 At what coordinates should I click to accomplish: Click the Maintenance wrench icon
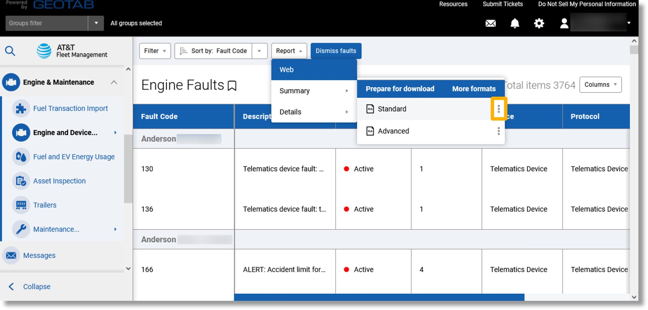pos(21,229)
